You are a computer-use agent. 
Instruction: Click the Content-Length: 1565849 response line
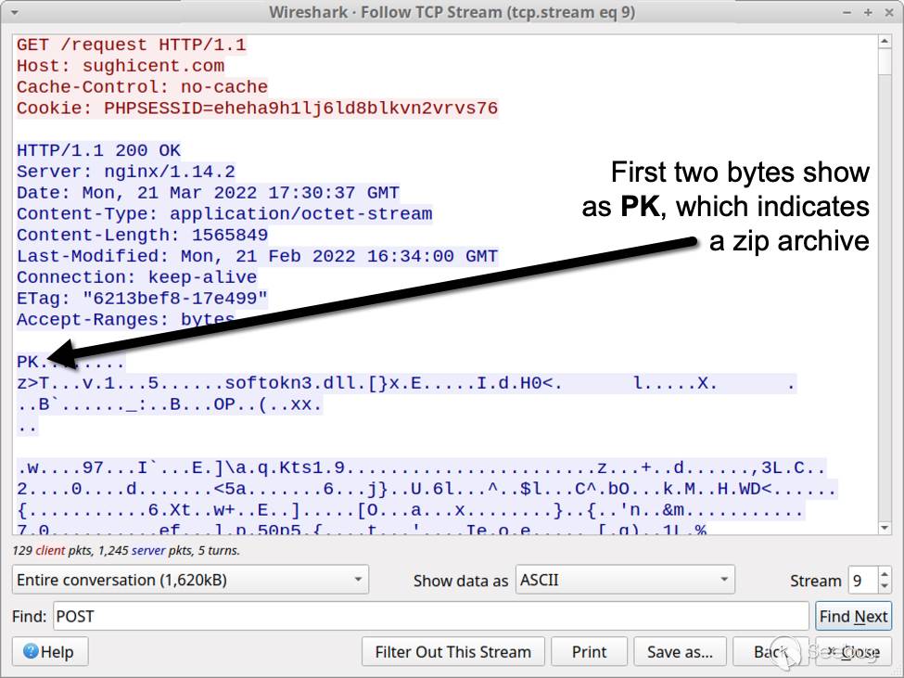tap(142, 235)
